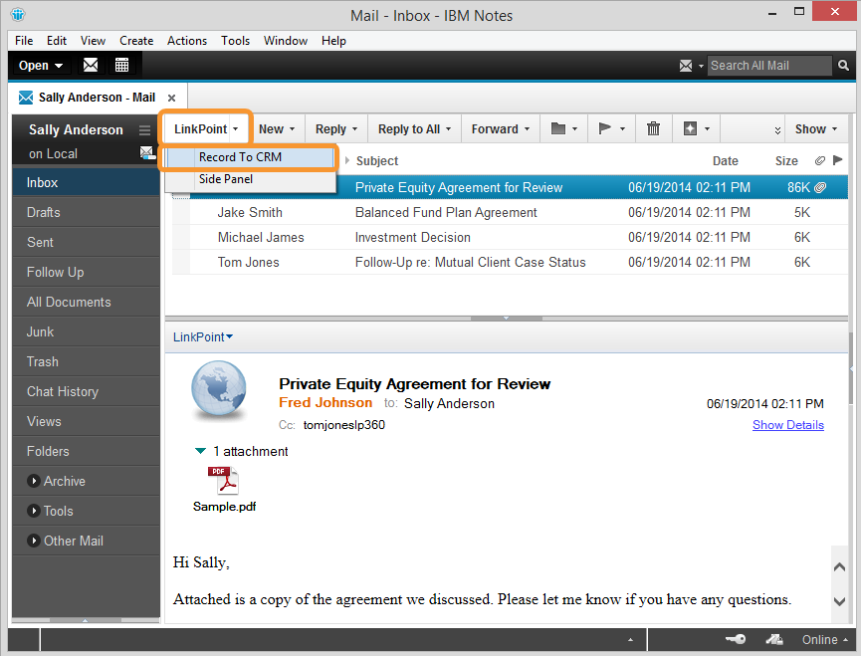Click the trash can delete icon
The width and height of the screenshot is (861, 656).
653,128
